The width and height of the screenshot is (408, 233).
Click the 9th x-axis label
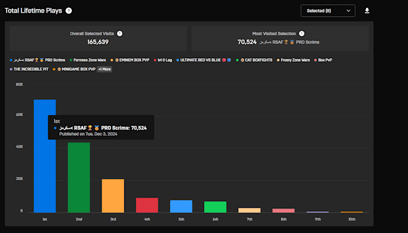(318, 219)
